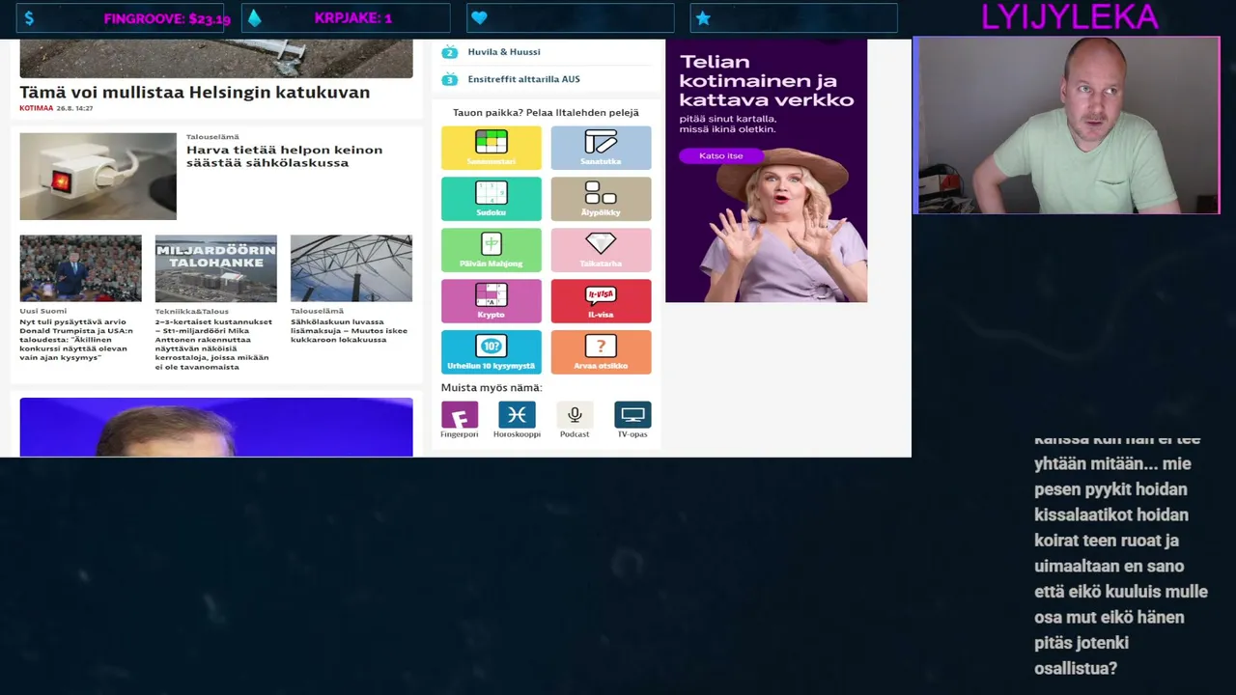The width and height of the screenshot is (1236, 695).
Task: Click the Miljardöörin talohanke thumbnail
Action: pyautogui.click(x=215, y=268)
